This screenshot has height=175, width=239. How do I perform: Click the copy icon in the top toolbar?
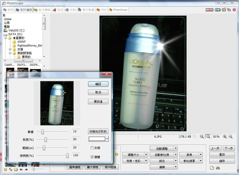(229, 10)
